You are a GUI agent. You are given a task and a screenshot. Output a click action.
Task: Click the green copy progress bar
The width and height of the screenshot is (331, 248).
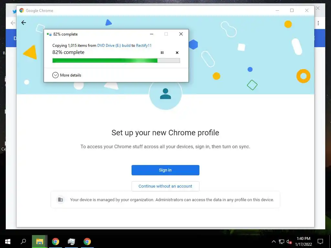pos(116,61)
